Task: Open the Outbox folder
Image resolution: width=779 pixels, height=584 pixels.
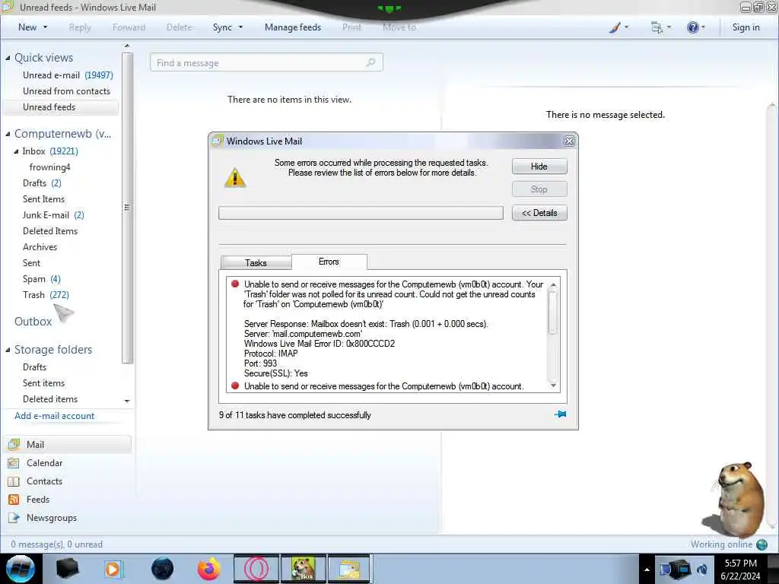Action: (x=33, y=322)
